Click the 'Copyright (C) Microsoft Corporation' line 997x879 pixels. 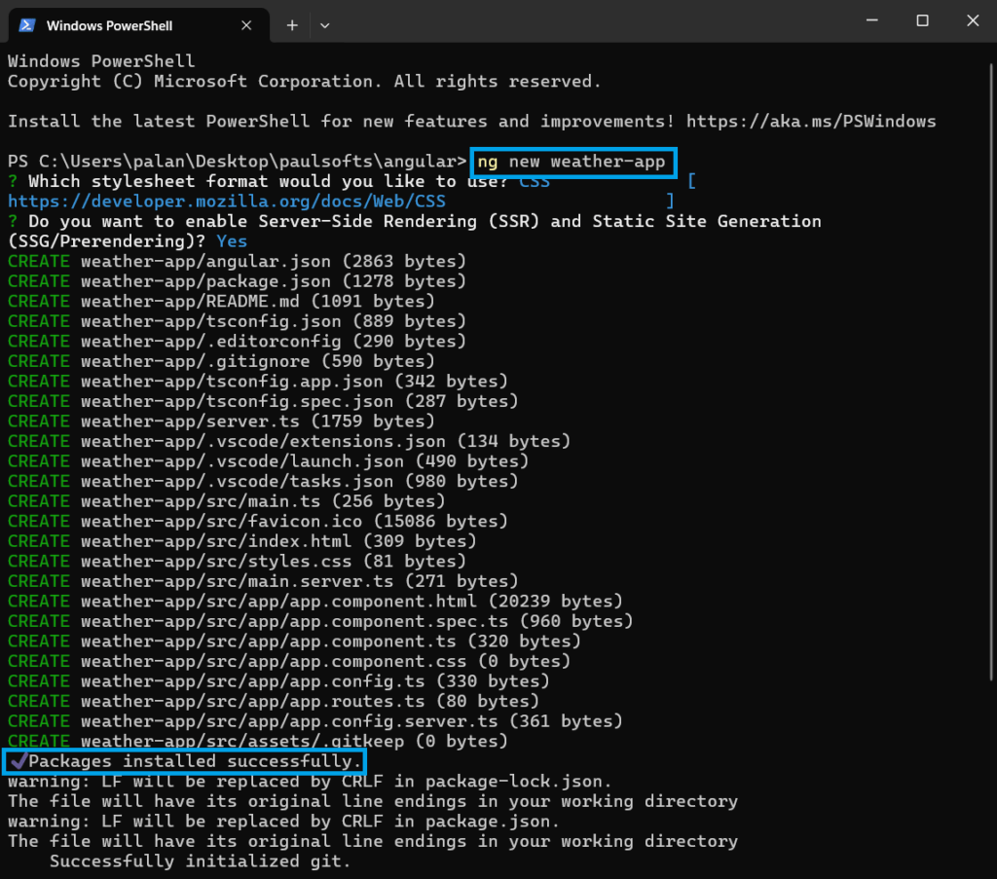[304, 82]
